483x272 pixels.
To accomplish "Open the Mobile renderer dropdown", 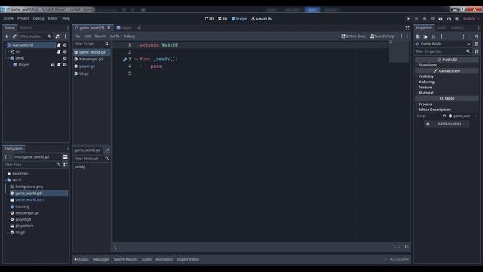I will tap(471, 19).
